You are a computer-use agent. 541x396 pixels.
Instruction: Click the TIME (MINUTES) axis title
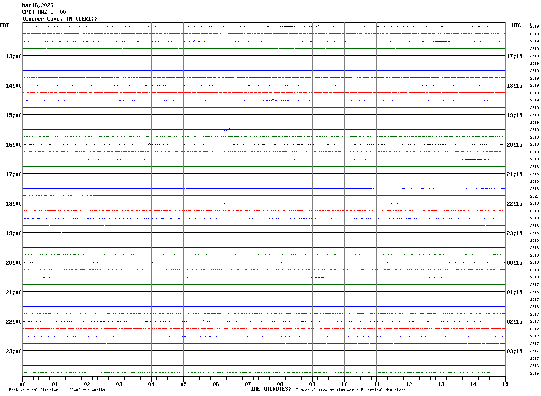[x=269, y=389]
